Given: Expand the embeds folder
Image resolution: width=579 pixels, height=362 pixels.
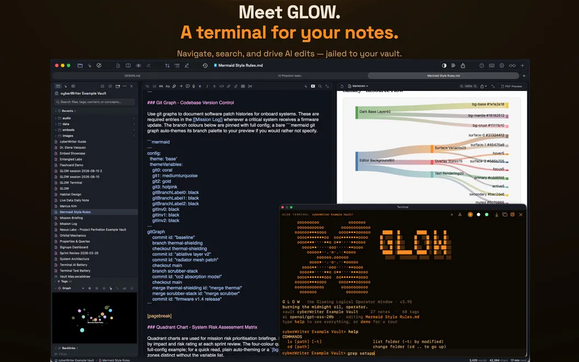Looking at the screenshot, I should point(56,130).
